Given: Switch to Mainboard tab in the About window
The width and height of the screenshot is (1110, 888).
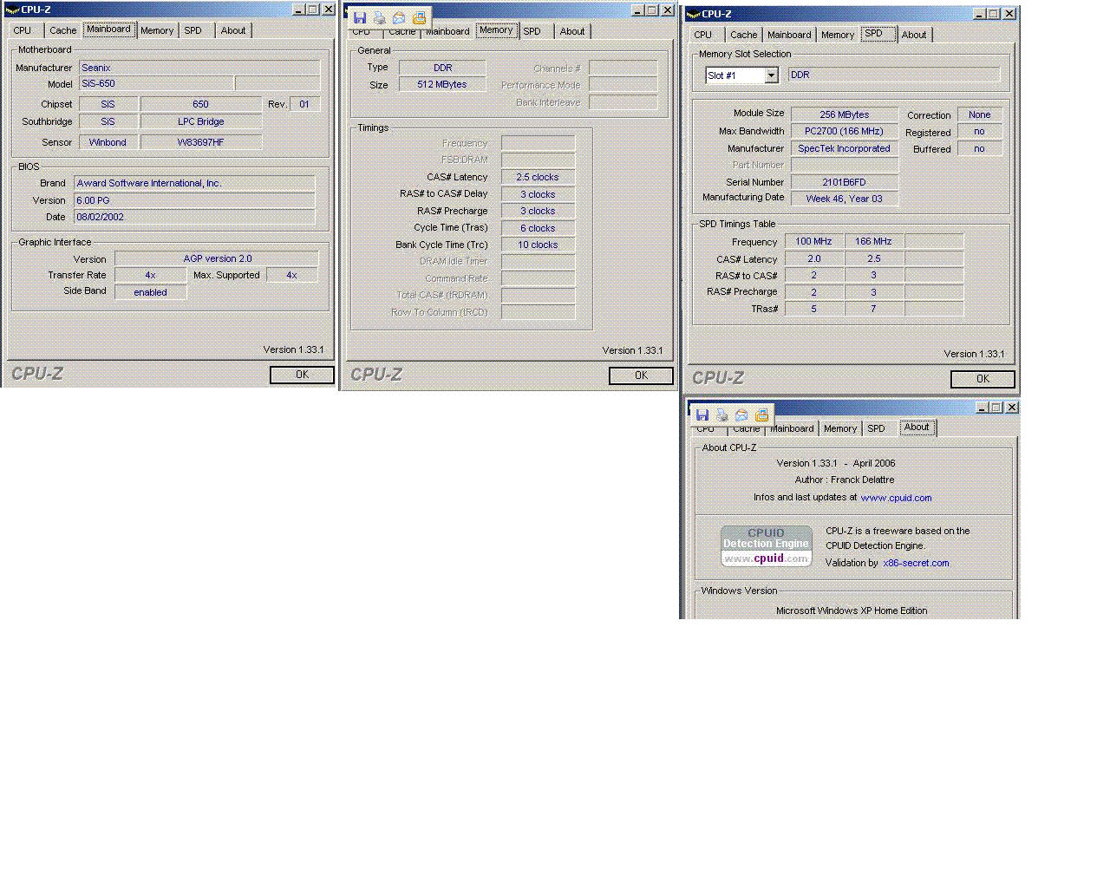Looking at the screenshot, I should tap(793, 428).
